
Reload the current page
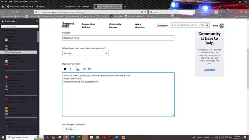click(x=12, y=12)
